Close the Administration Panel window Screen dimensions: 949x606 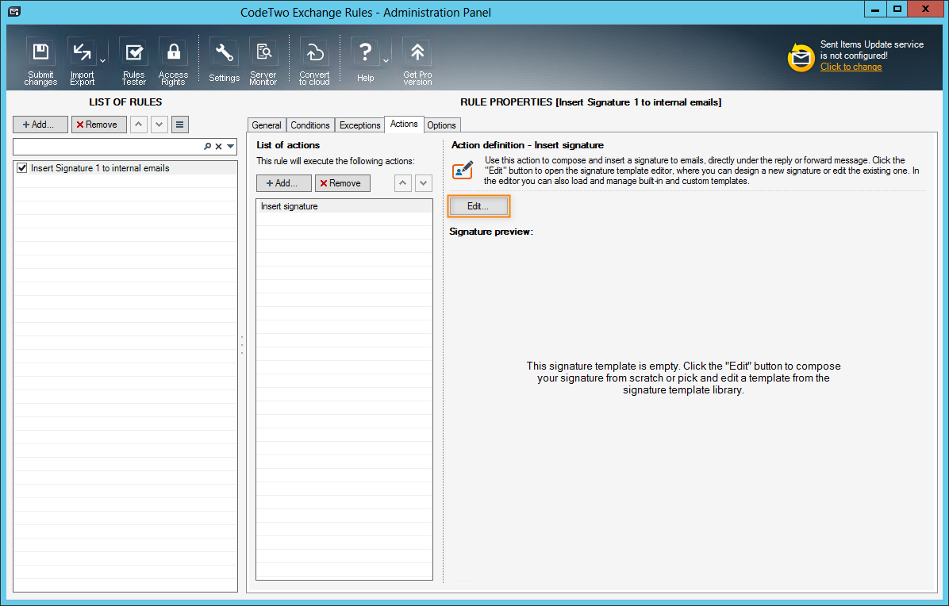coord(925,10)
